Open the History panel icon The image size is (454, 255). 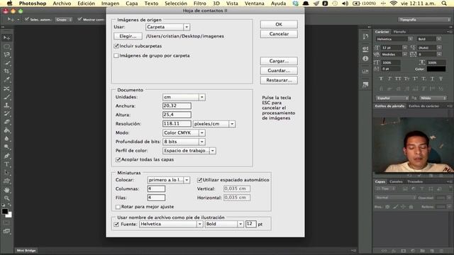[365, 36]
